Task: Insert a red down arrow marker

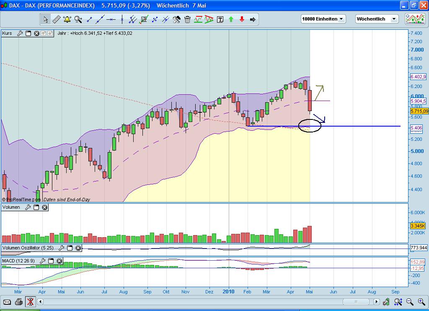Action: pyautogui.click(x=242, y=19)
